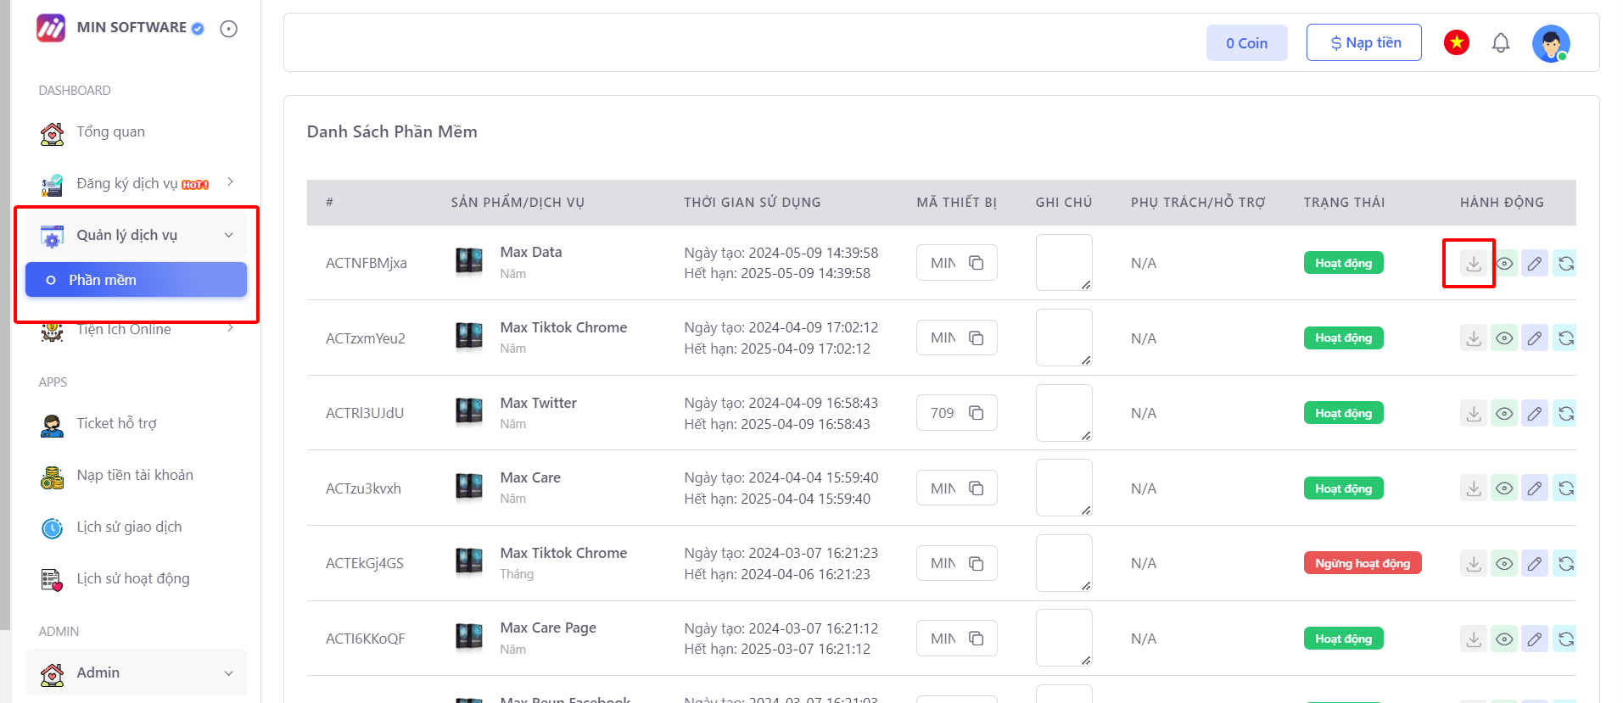Expand the Admin menu
Image resolution: width=1623 pixels, height=703 pixels.
click(136, 672)
